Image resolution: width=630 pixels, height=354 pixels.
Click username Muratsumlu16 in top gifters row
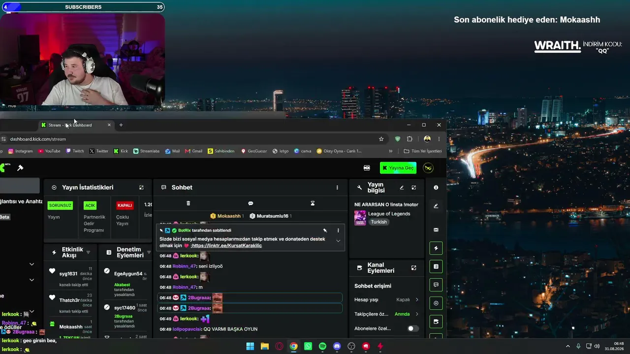coord(272,216)
